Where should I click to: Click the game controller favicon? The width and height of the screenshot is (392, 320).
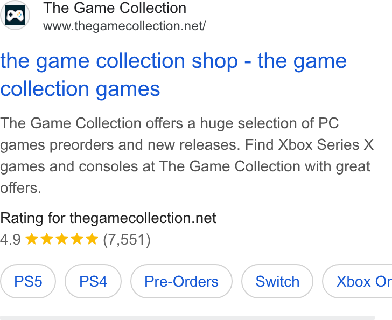point(15,15)
